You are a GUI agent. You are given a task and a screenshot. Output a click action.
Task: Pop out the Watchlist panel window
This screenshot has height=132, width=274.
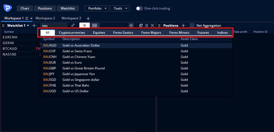click(141, 25)
